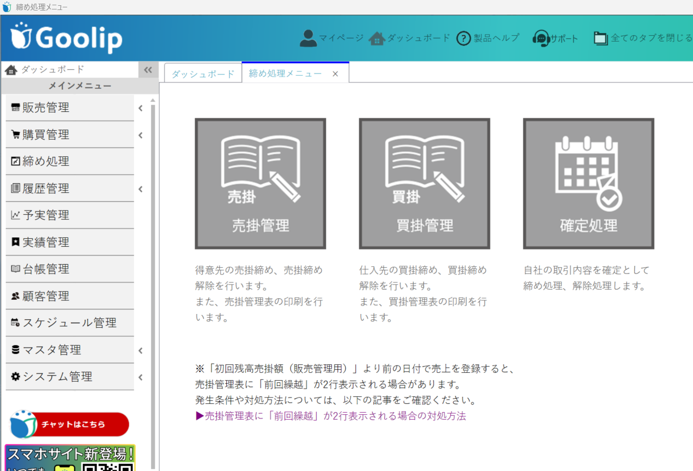
Task: Open 予実管理 in main menu
Action: (x=70, y=215)
